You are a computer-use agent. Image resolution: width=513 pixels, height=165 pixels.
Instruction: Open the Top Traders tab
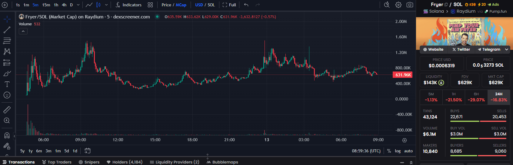(57, 162)
